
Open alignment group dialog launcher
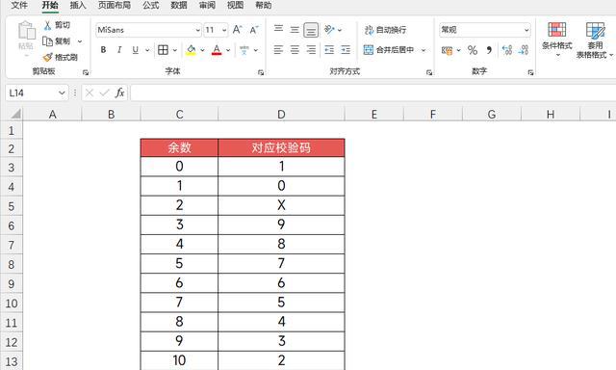(x=429, y=72)
